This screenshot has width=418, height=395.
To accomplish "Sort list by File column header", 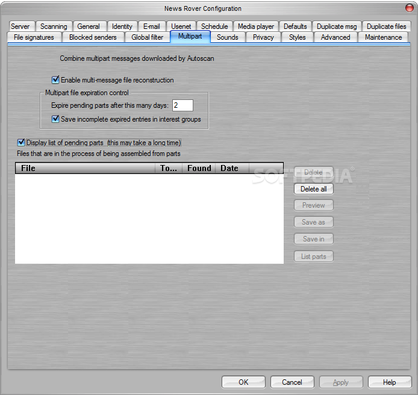I will pos(86,168).
